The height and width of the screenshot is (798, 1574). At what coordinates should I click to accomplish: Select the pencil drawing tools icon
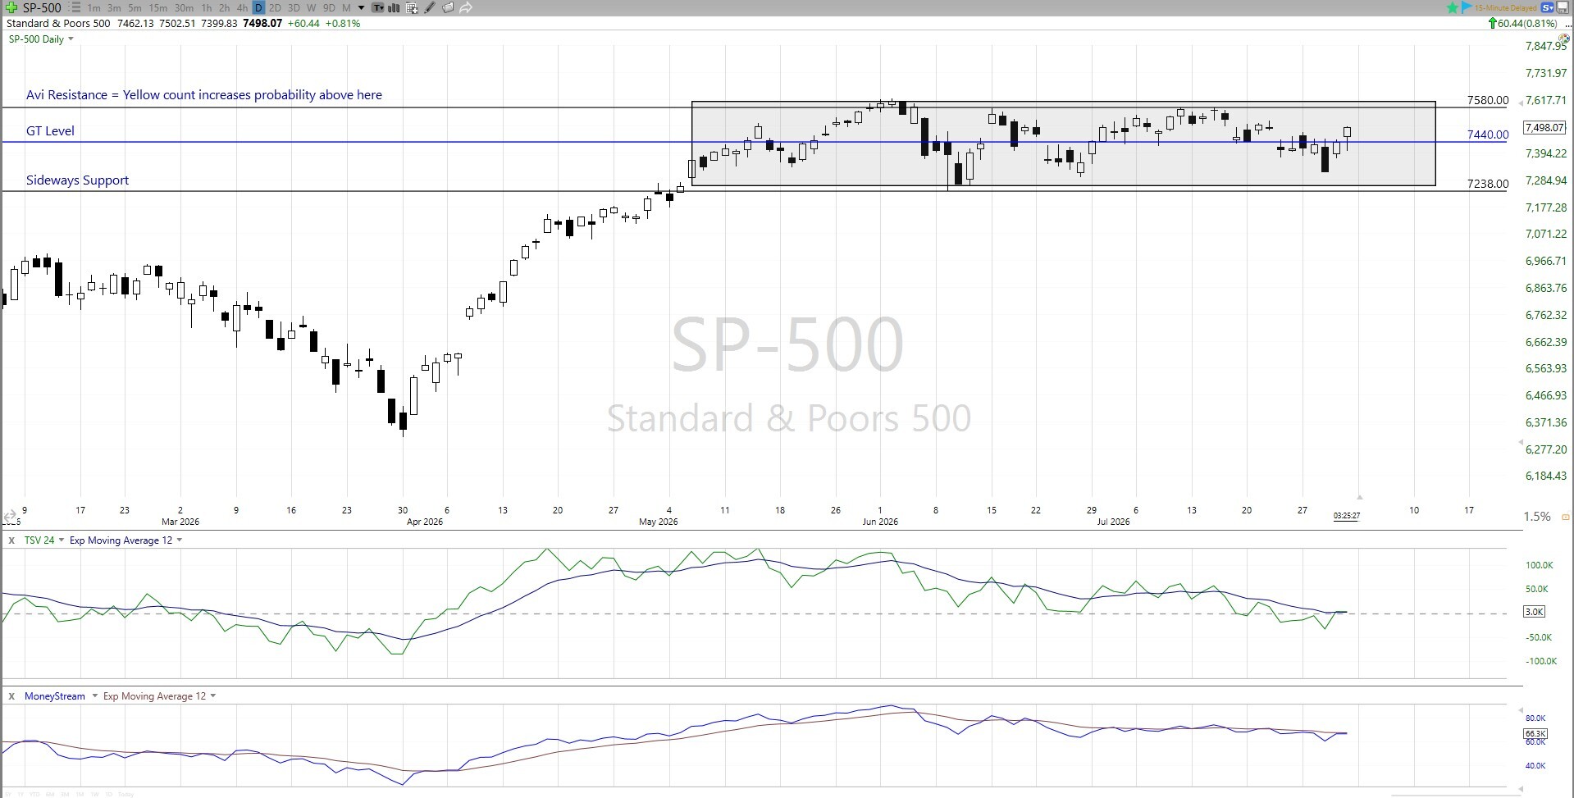pos(430,7)
